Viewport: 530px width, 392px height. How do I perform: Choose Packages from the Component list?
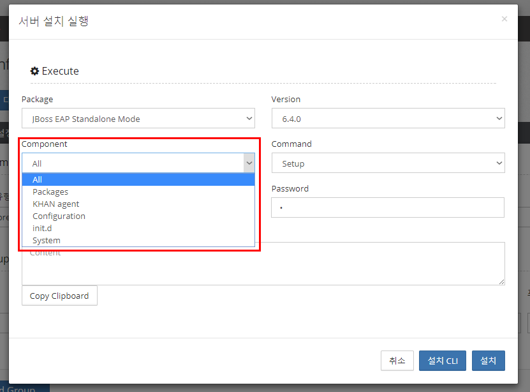[50, 192]
